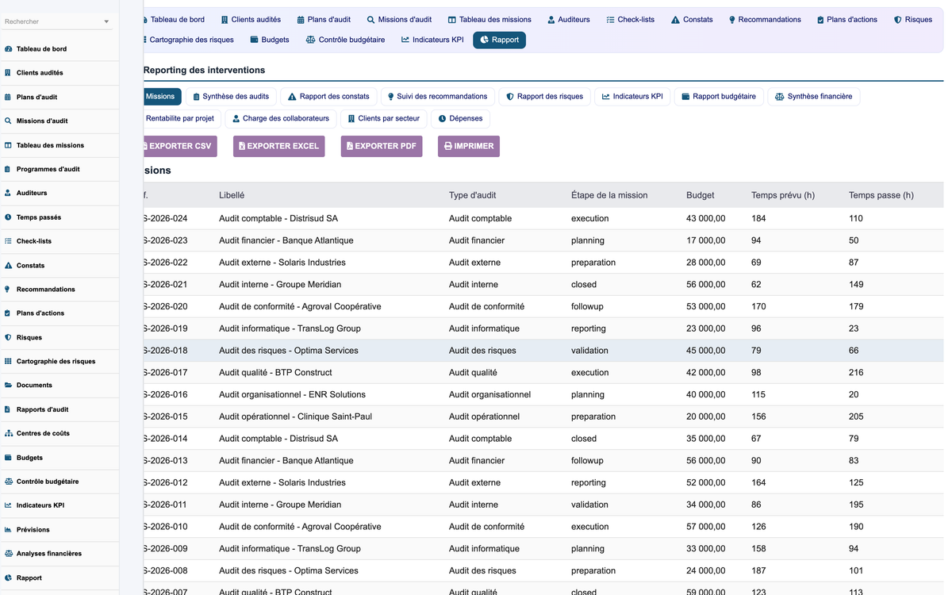Open Suivi des recommandations report tab
The height and width of the screenshot is (595, 952).
pos(437,97)
